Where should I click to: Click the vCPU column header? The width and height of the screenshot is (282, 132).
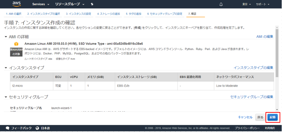click(76, 77)
